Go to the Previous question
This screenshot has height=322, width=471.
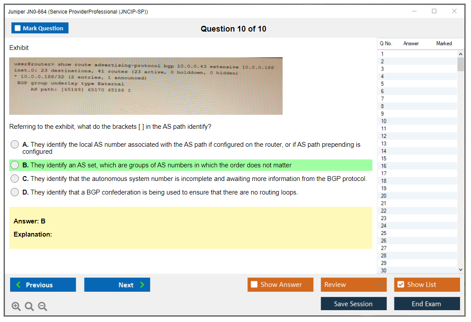click(43, 285)
